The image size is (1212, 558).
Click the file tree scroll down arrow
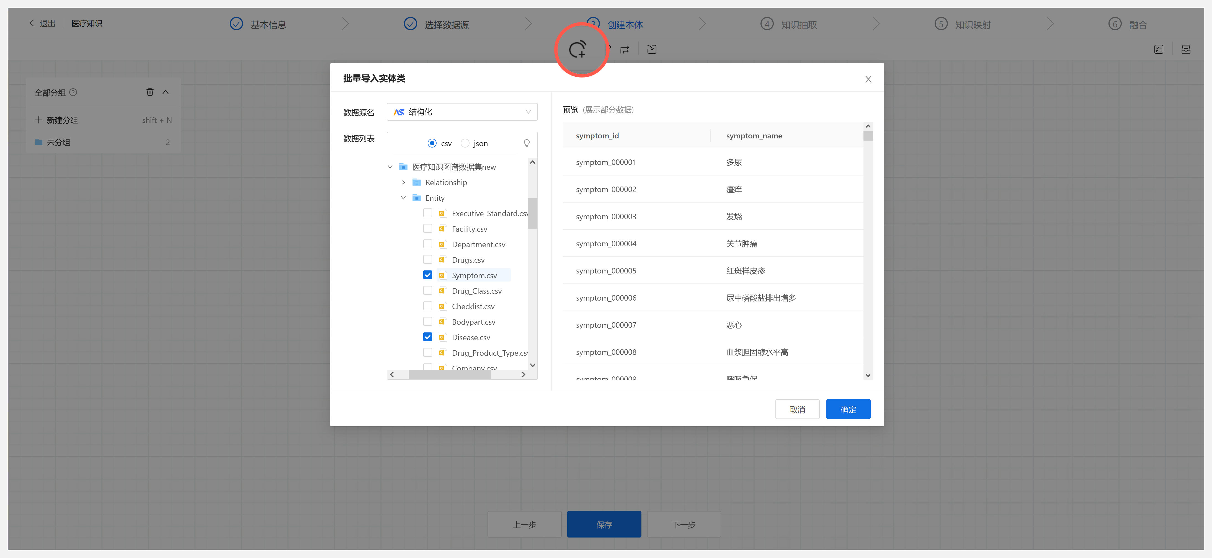533,365
